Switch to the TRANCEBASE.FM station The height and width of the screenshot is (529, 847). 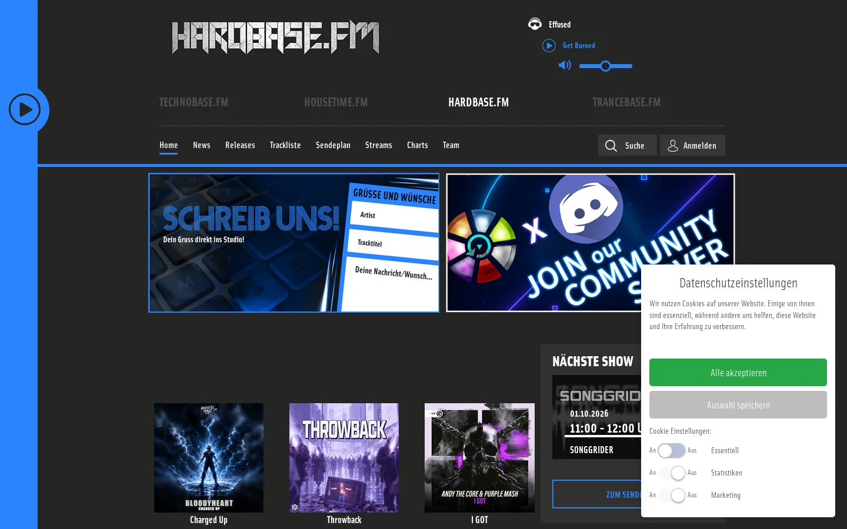[626, 102]
